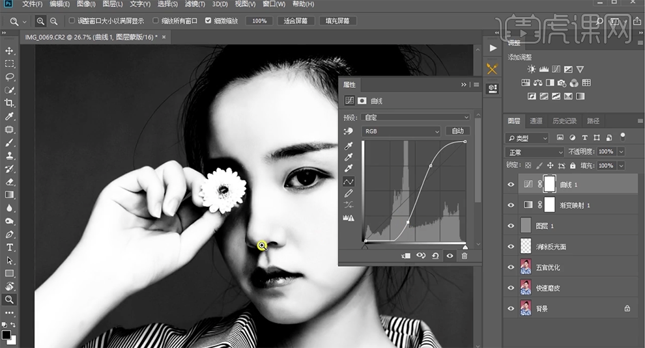Add a Brightness/Contrast adjustment
The width and height of the screenshot is (645, 348).
pos(532,69)
